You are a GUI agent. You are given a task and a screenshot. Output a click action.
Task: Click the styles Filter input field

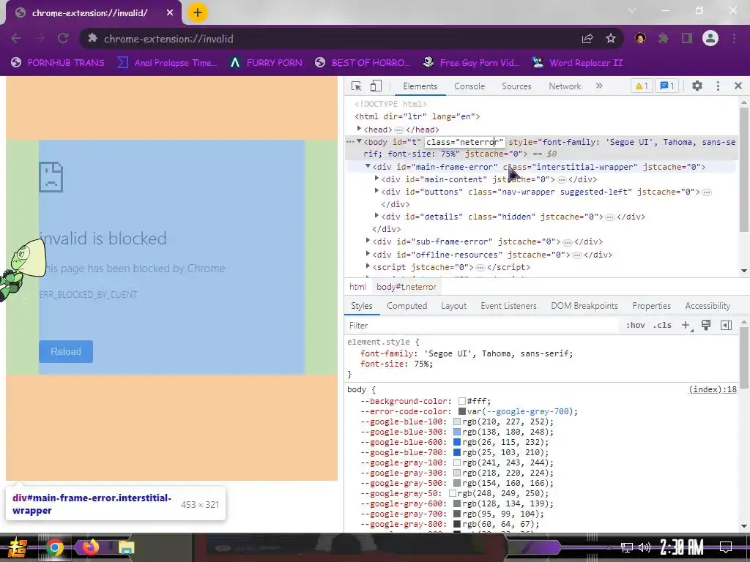tap(482, 326)
